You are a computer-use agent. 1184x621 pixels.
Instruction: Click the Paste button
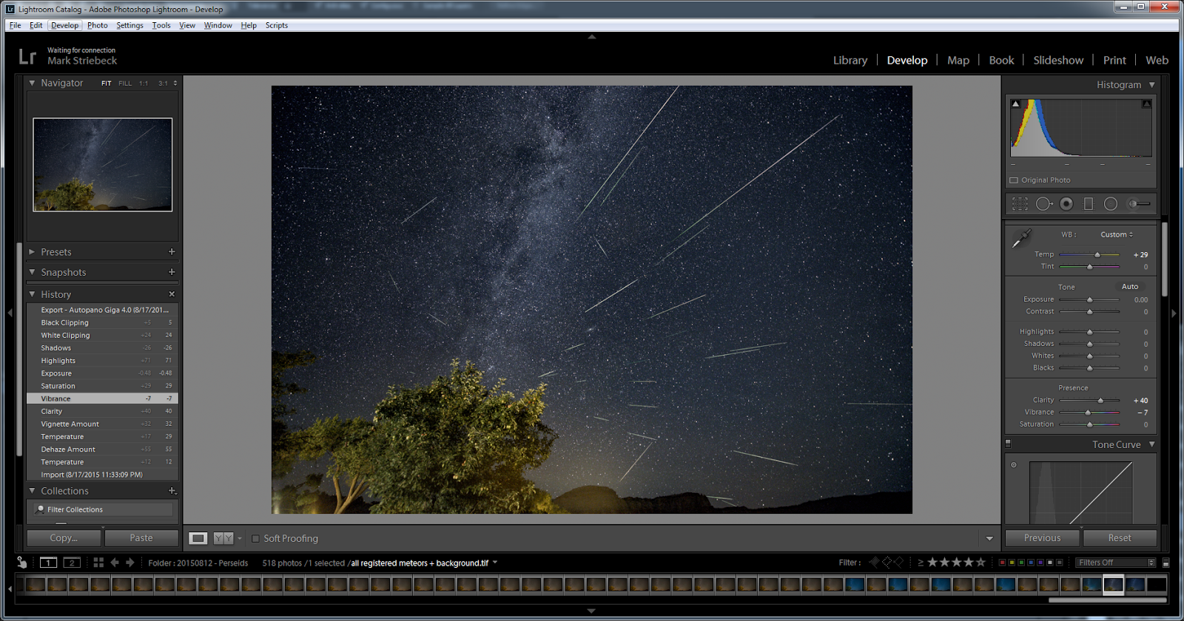click(141, 538)
